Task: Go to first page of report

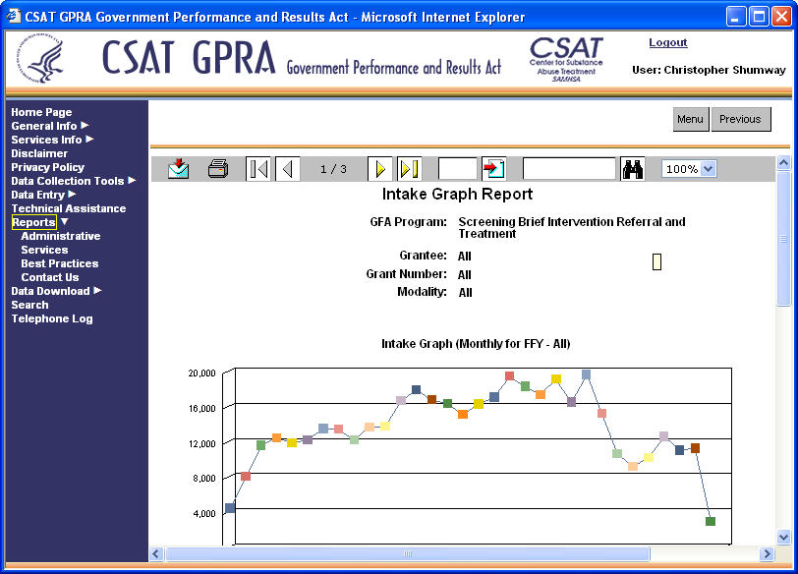Action: (x=257, y=169)
